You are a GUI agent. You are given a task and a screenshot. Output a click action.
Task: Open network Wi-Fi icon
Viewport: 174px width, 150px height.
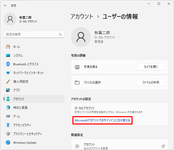(x=8, y=73)
